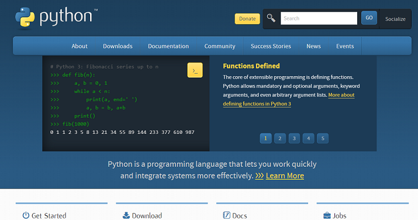418x220 pixels.
Task: Select slide 5 in the carousel pager
Action: tap(323, 139)
